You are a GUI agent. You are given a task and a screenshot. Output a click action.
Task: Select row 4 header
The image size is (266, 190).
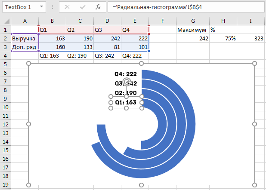click(x=6, y=55)
